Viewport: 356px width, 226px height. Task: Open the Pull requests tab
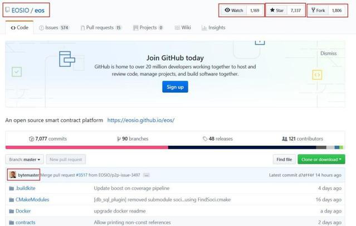pos(101,28)
